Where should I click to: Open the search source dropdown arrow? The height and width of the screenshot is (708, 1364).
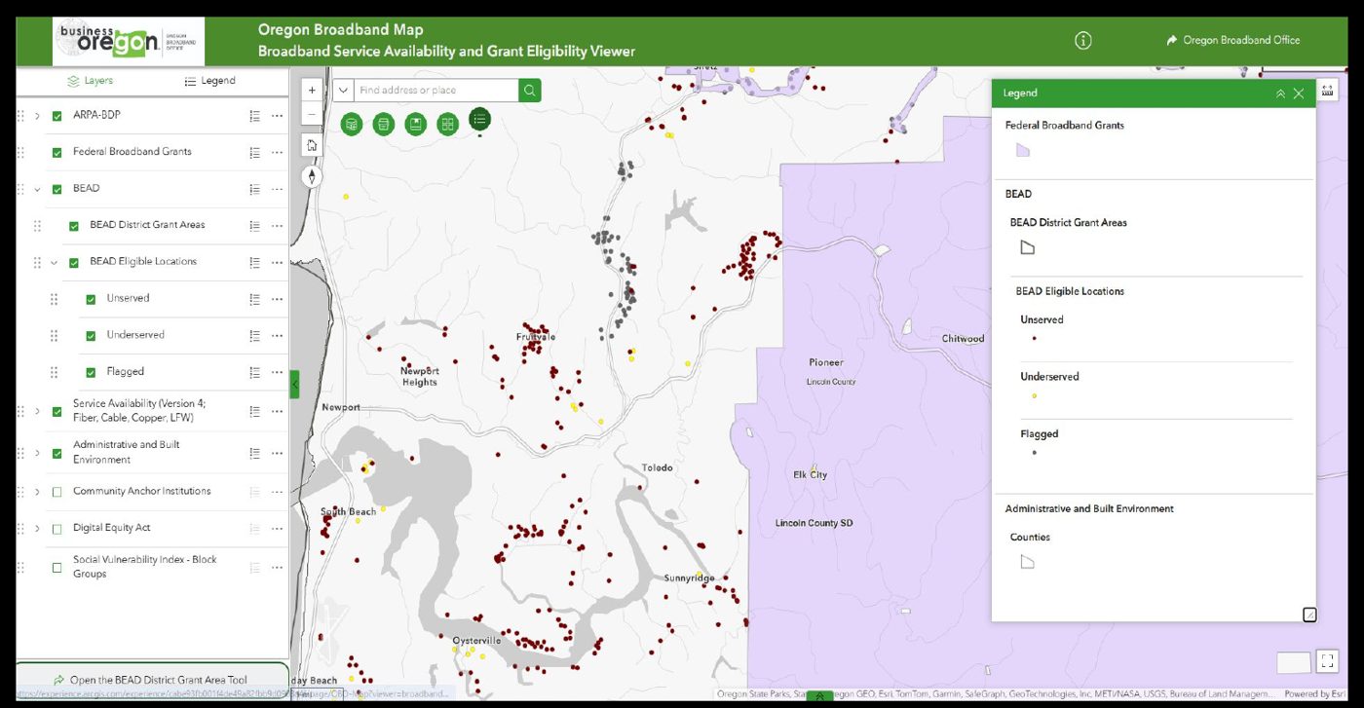point(343,91)
